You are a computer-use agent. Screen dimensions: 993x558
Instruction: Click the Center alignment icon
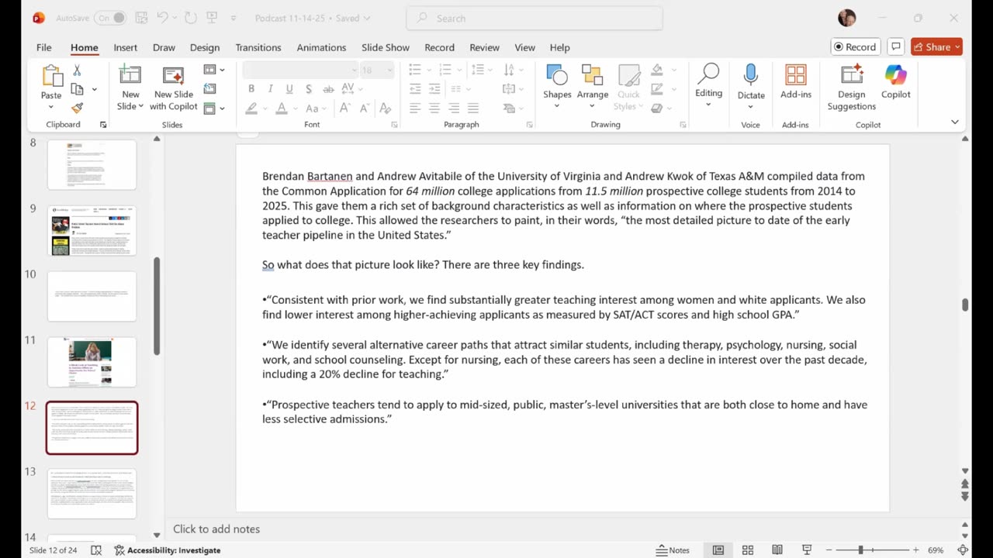tap(434, 108)
